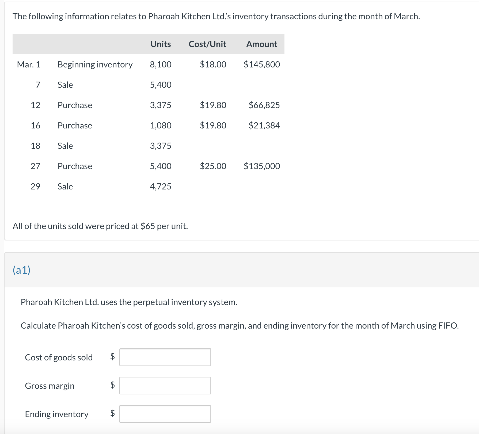Click the Mar. 18 Sale label
Screen dimensions: 479x434
click(65, 146)
